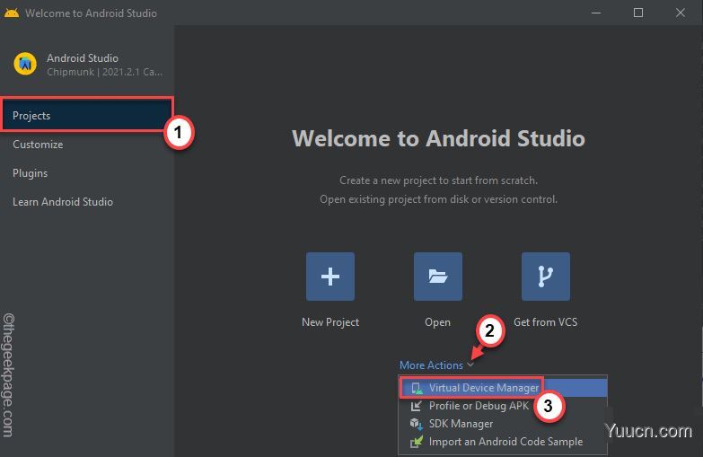
Task: Close the Welcome to Android Studio window
Action: 681,13
